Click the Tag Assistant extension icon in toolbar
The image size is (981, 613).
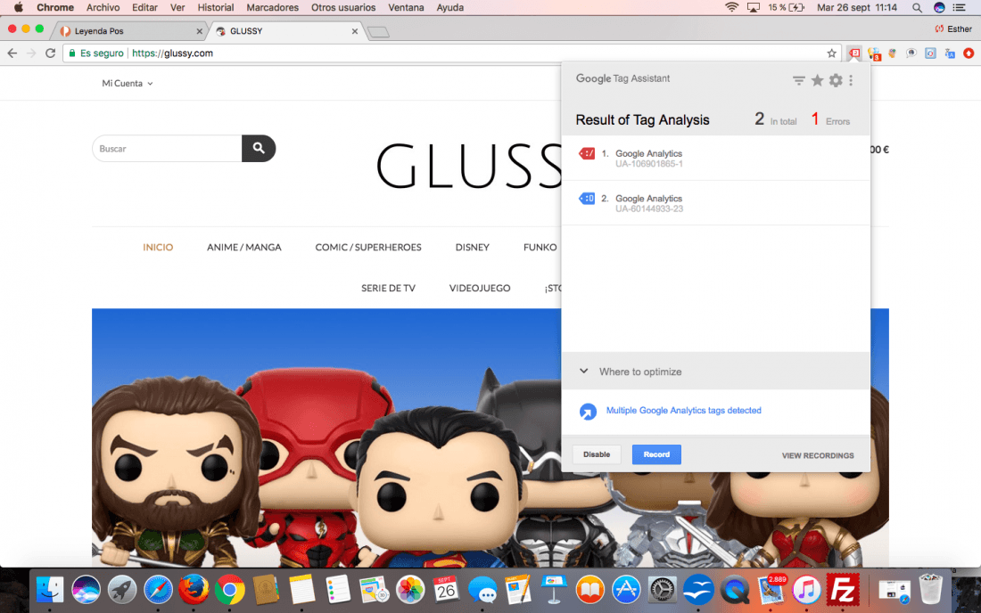854,53
